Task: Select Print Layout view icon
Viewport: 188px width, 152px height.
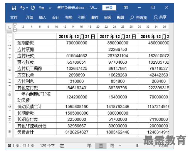Action: pyautogui.click(x=101, y=146)
